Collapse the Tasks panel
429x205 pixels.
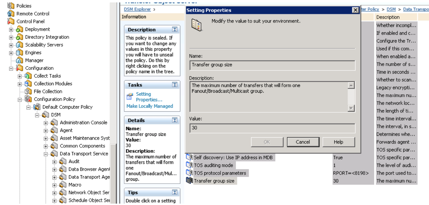tap(174, 85)
